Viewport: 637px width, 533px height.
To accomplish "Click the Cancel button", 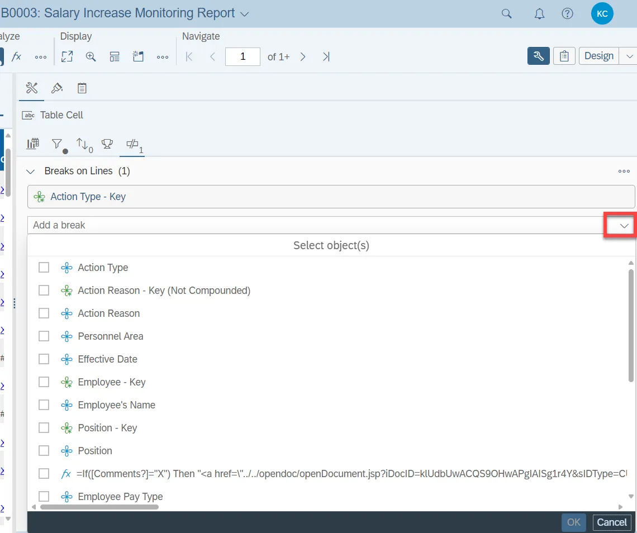I will click(x=611, y=522).
